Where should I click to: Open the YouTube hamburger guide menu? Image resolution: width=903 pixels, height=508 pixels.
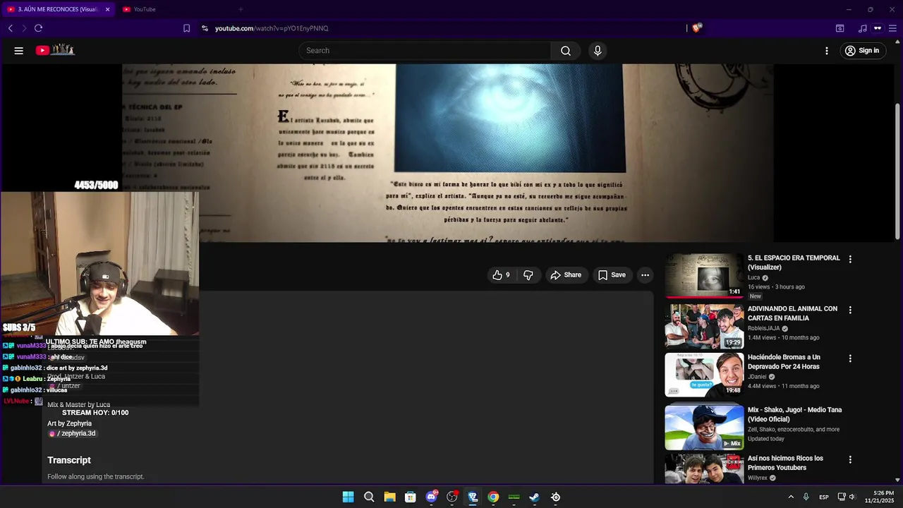click(19, 51)
